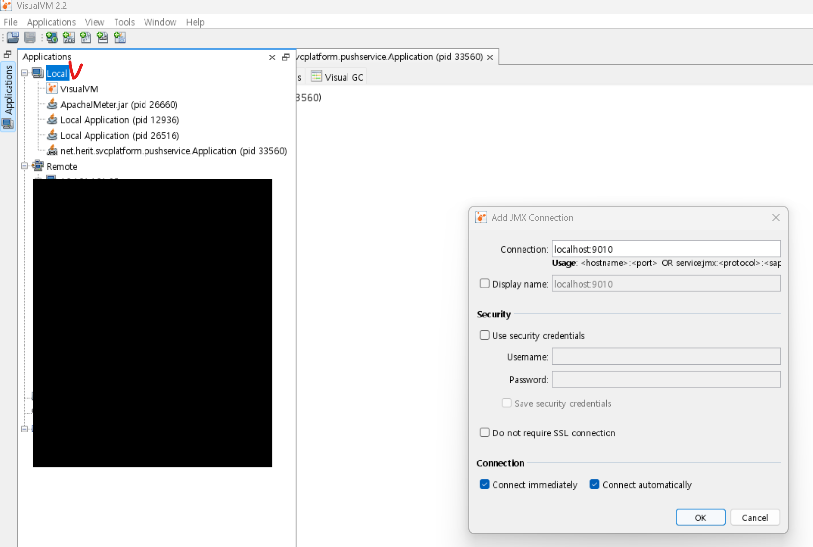Collapse the bottom partly hidden tree node

pyautogui.click(x=24, y=429)
